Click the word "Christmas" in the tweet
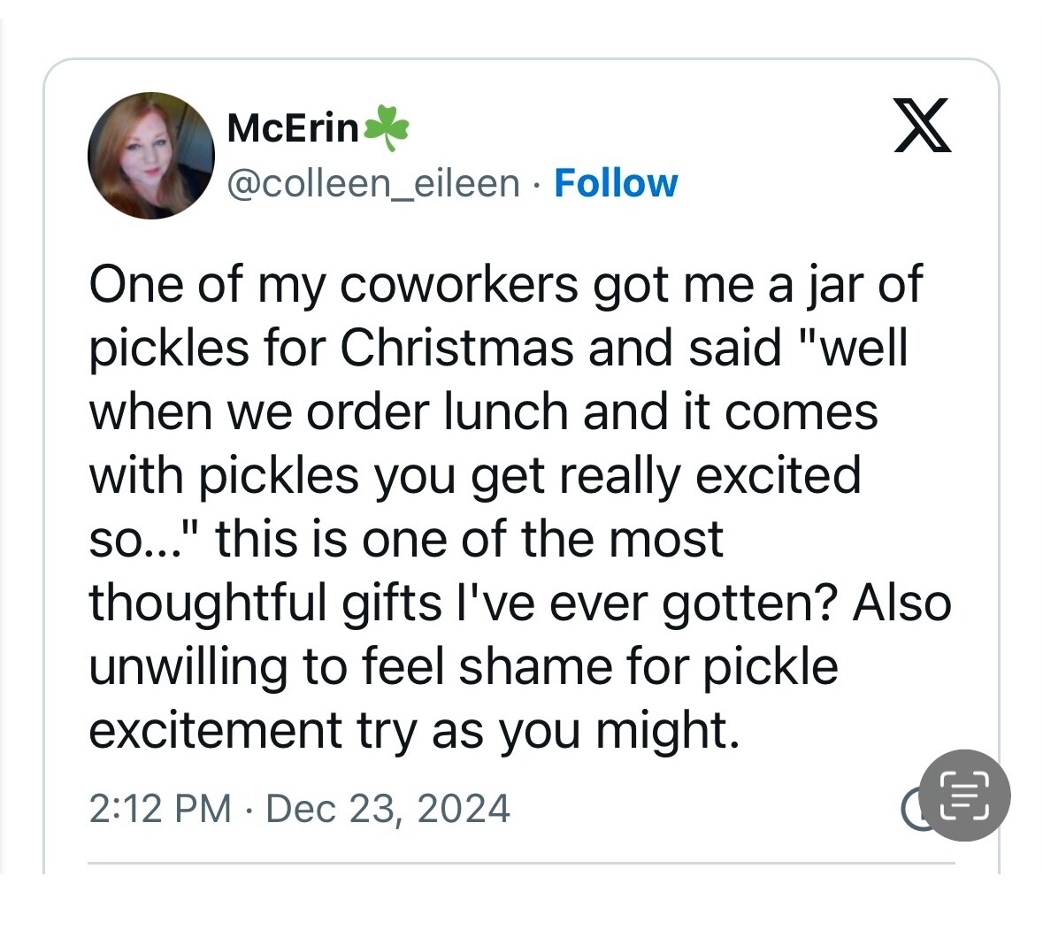The height and width of the screenshot is (938, 1043). coord(457,348)
